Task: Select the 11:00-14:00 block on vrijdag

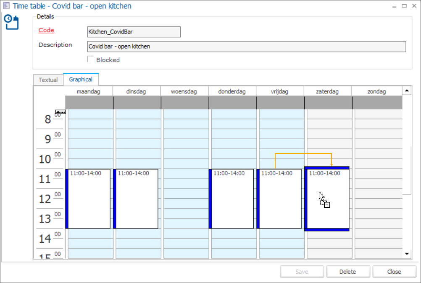Action: click(280, 199)
